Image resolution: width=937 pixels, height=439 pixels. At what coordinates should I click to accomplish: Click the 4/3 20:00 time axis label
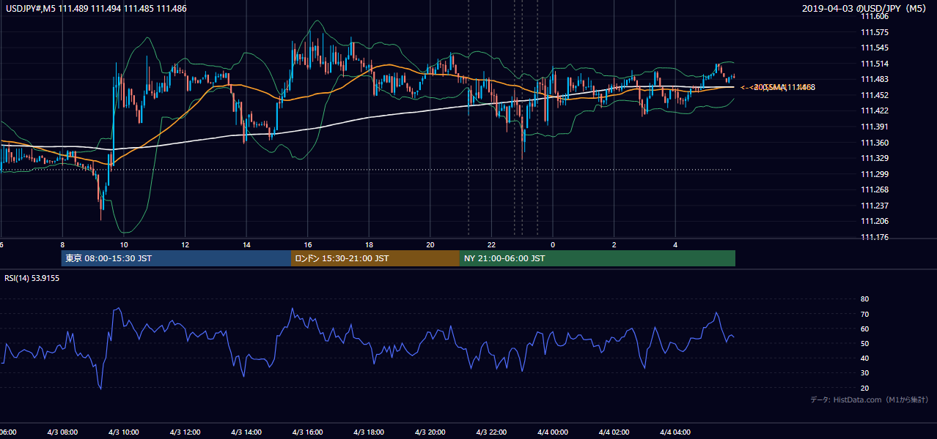pos(430,432)
